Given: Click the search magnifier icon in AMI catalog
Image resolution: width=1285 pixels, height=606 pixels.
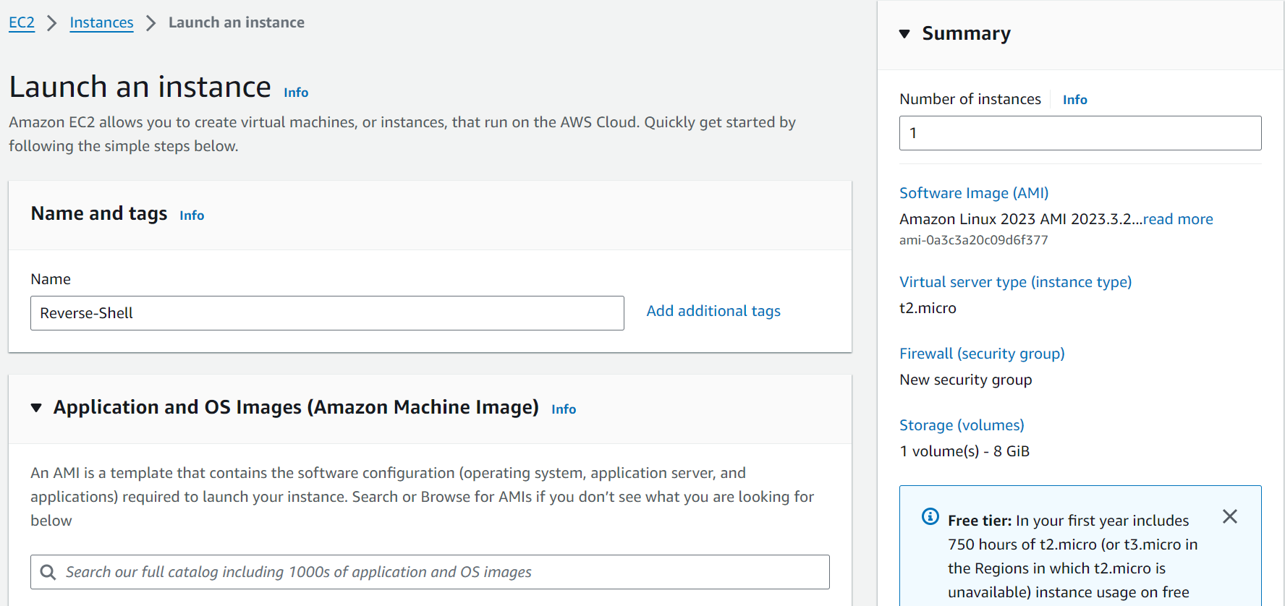Looking at the screenshot, I should coord(48,572).
